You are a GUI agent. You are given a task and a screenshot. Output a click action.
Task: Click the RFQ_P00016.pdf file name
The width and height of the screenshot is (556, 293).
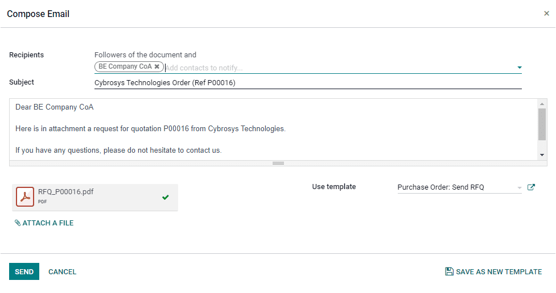pyautogui.click(x=66, y=192)
